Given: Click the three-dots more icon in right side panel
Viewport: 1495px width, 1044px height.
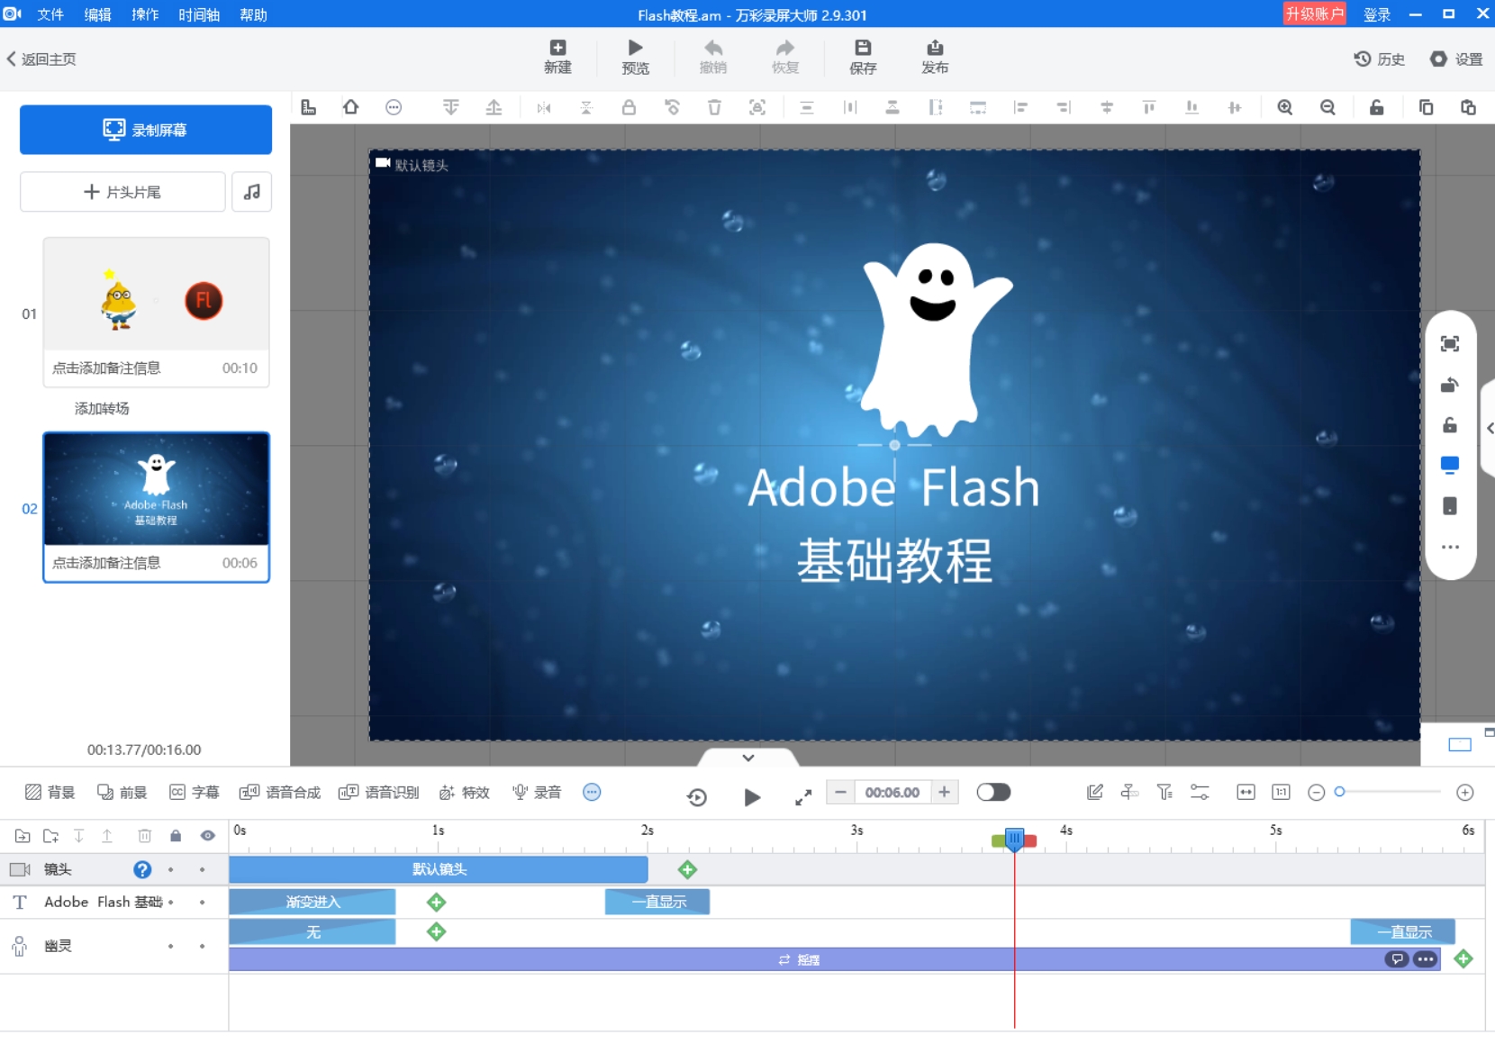Looking at the screenshot, I should (1450, 547).
